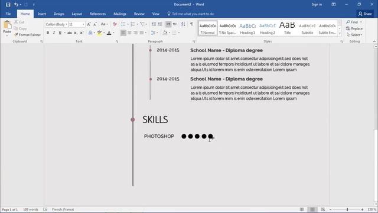Switch to the References tab
The width and height of the screenshot is (378, 213).
coord(97,14)
